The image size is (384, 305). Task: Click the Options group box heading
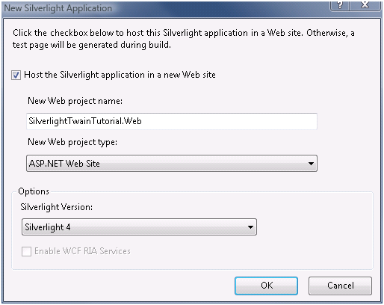[x=34, y=191]
